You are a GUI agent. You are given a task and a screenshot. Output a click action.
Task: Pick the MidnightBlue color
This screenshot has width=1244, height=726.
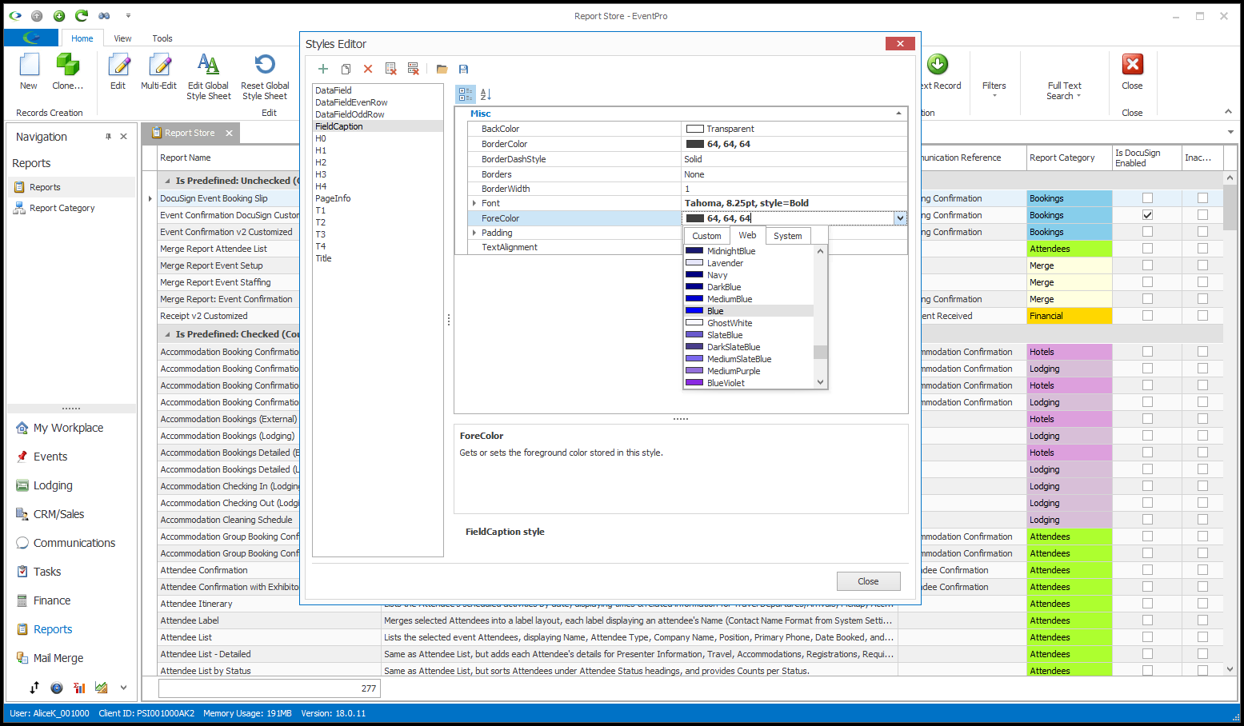pos(748,251)
